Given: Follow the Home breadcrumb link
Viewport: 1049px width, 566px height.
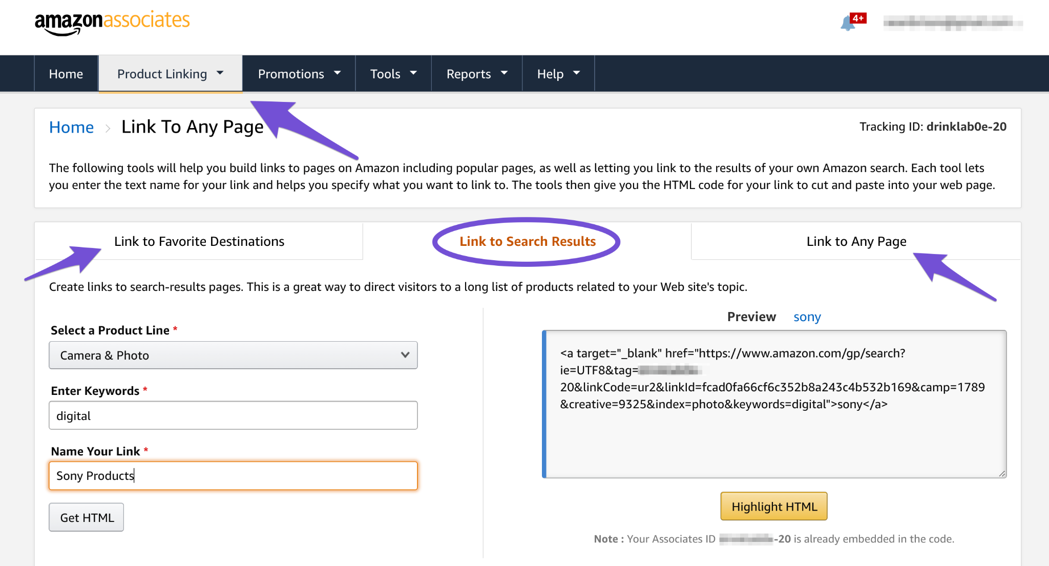Looking at the screenshot, I should [71, 127].
